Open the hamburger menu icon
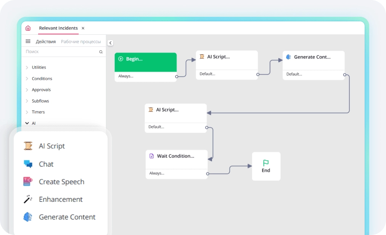Viewport: 386px width, 235px height. coord(28,41)
